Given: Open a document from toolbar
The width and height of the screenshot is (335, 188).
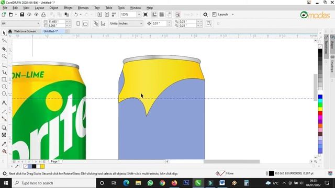Looking at the screenshot, I should coord(10,15).
